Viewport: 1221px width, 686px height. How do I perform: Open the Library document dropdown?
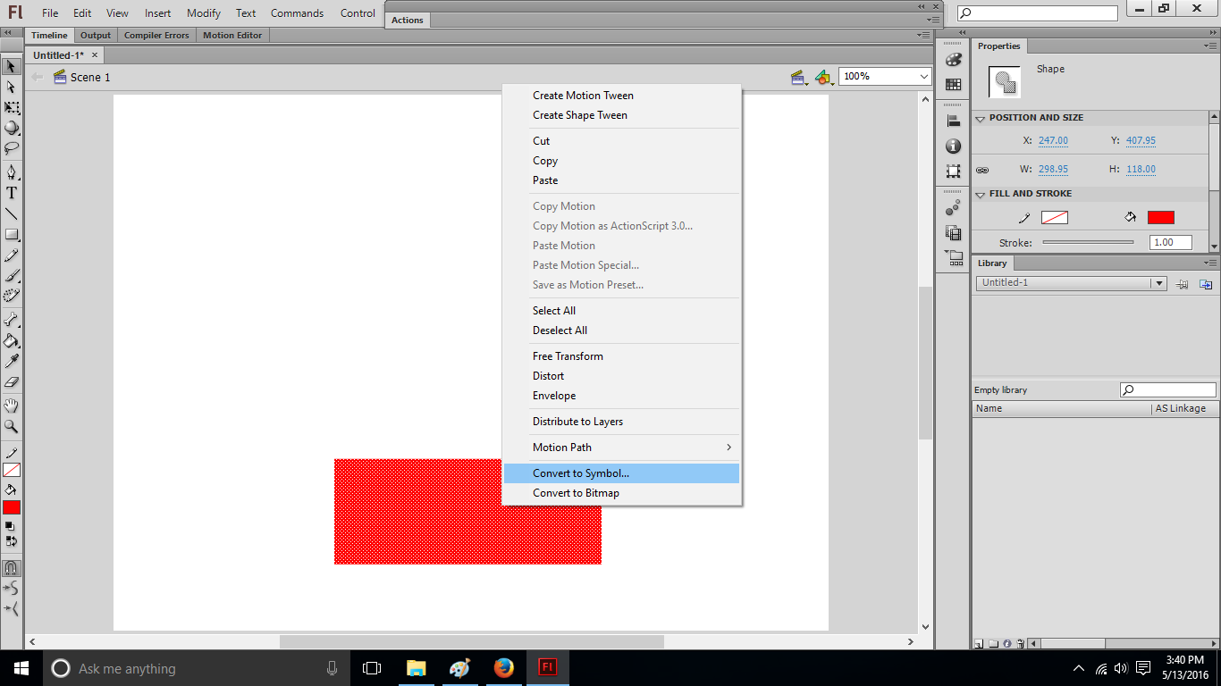click(1158, 283)
